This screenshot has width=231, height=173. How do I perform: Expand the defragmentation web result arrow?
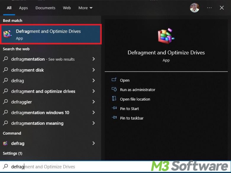[94, 59]
